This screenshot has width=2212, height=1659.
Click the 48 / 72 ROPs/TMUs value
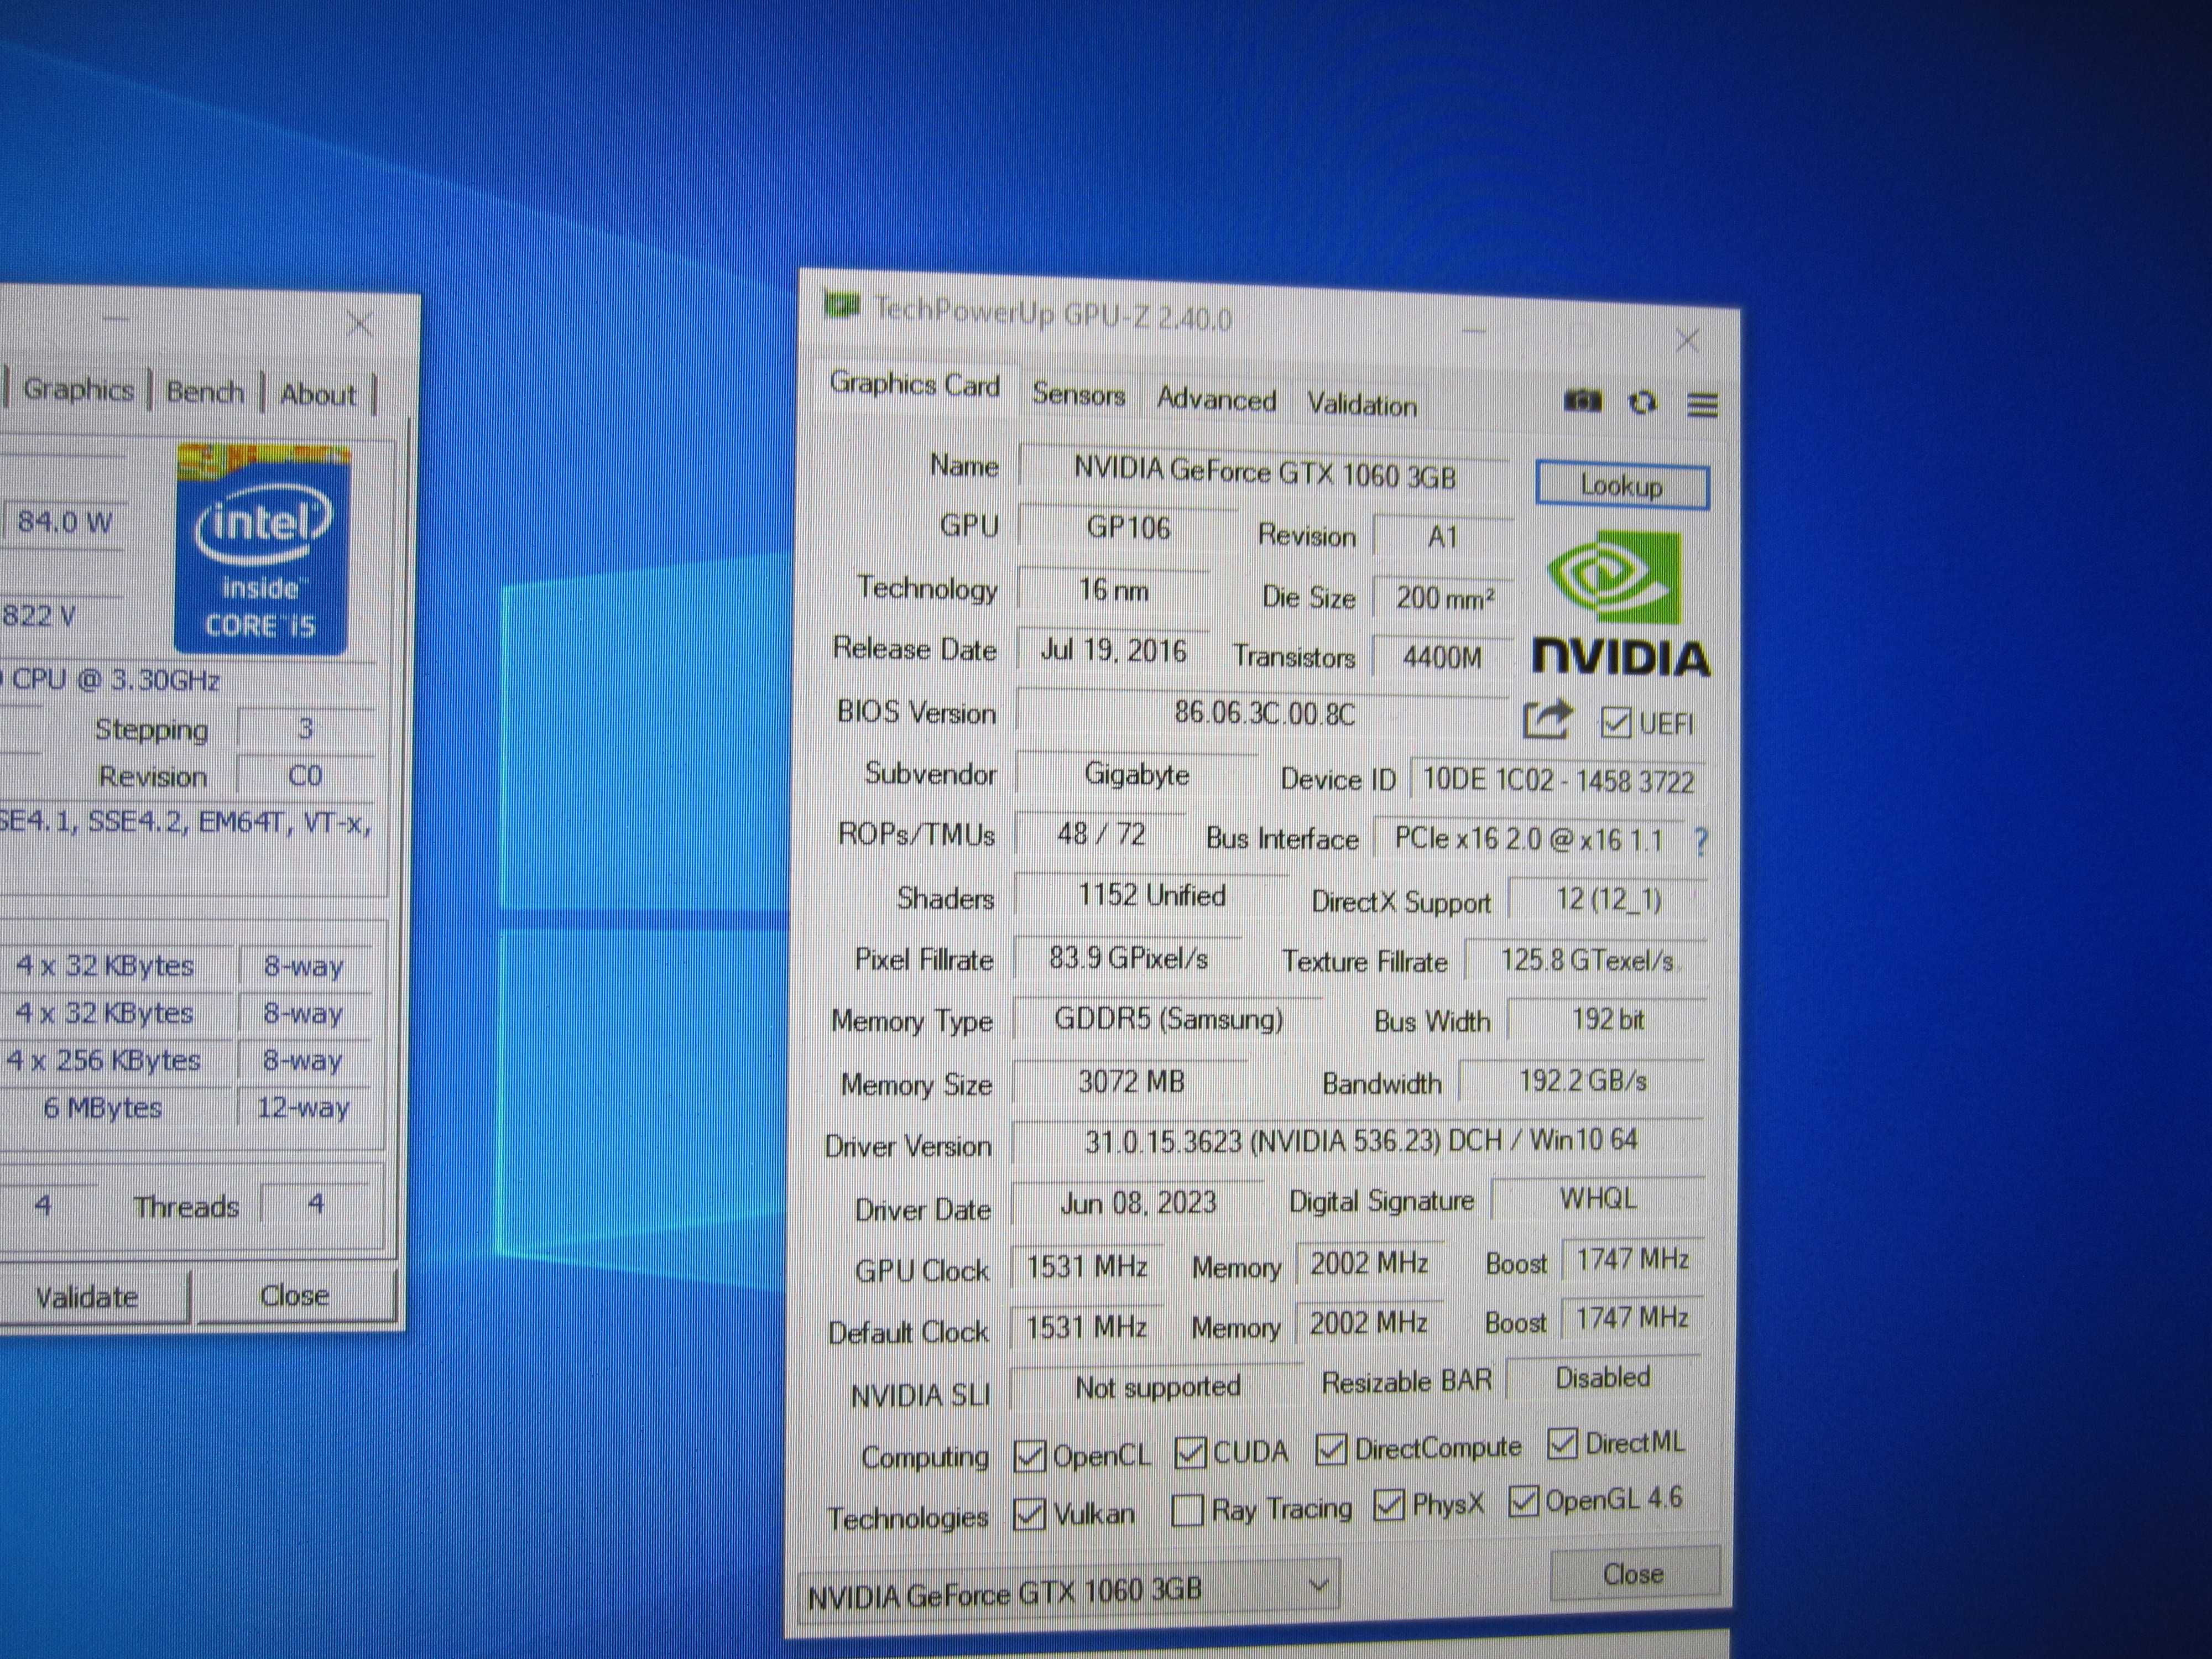pos(1101,834)
